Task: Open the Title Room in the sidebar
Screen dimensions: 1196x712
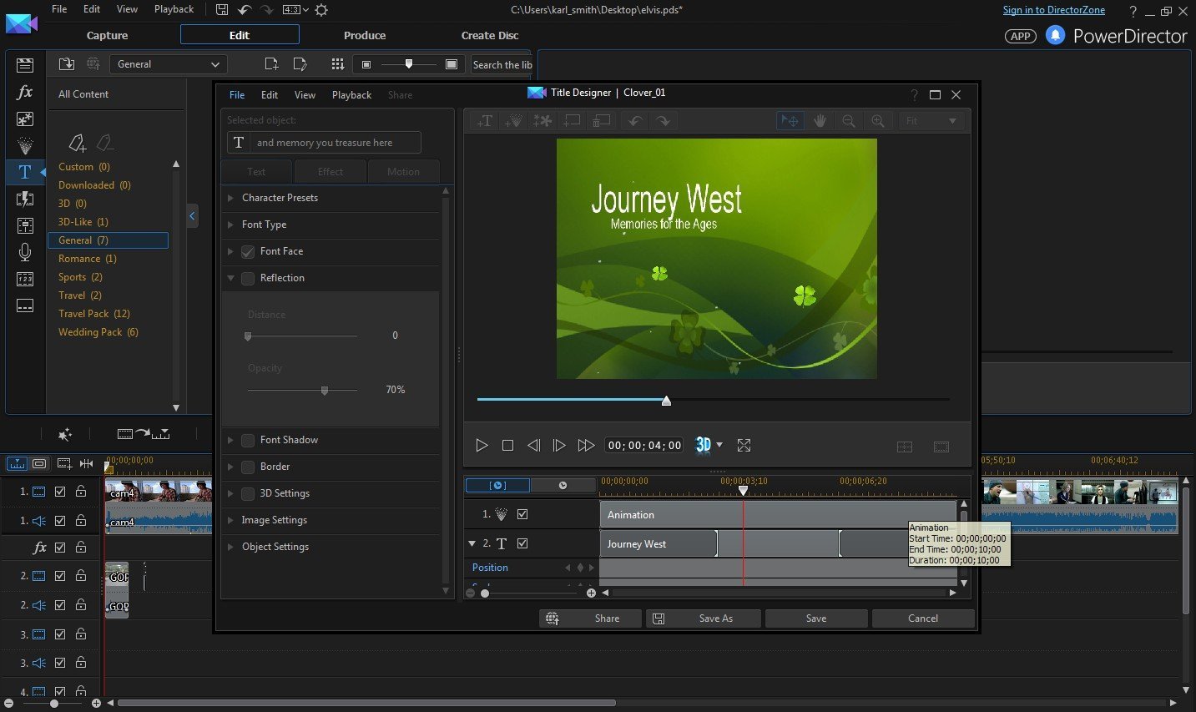Action: pyautogui.click(x=25, y=172)
